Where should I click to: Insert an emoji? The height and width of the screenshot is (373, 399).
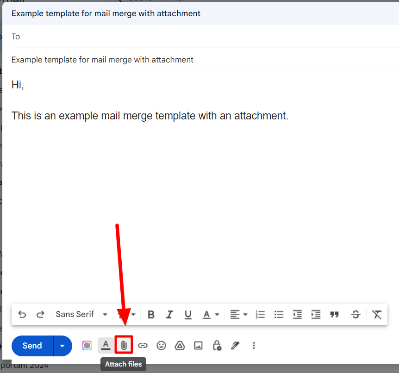(162, 346)
